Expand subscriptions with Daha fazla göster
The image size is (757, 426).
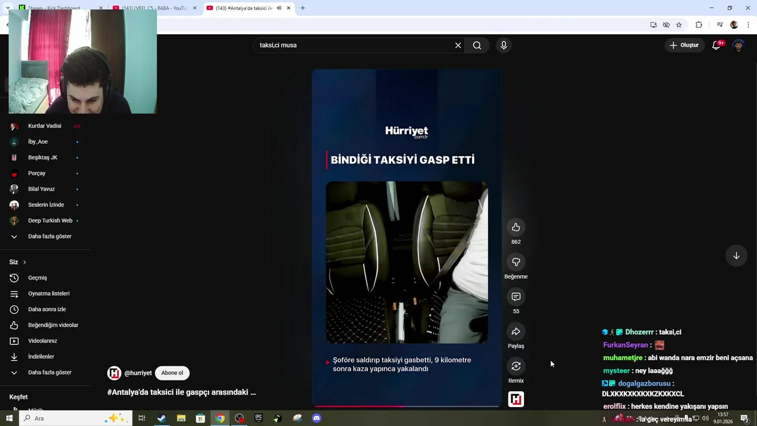[46, 236]
